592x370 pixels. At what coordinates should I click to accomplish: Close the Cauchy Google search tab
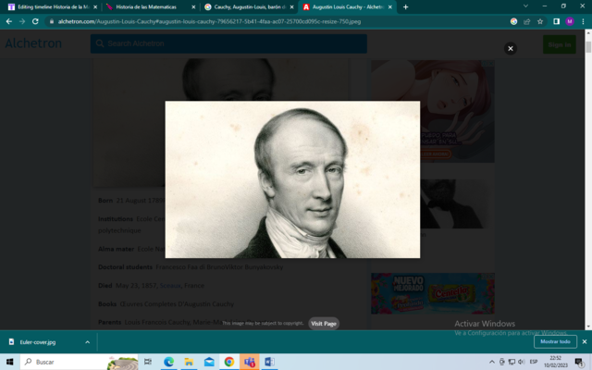coord(291,6)
